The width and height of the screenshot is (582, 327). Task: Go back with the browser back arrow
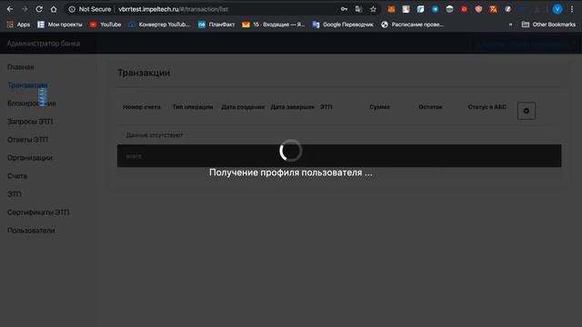10,9
